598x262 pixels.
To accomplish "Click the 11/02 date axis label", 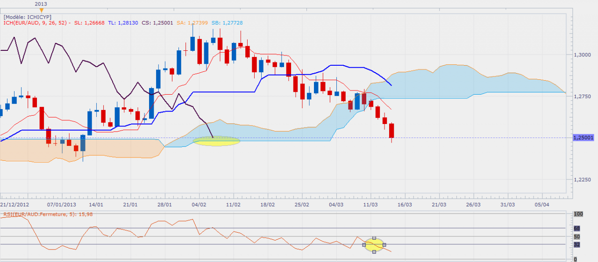I will pyautogui.click(x=233, y=205).
